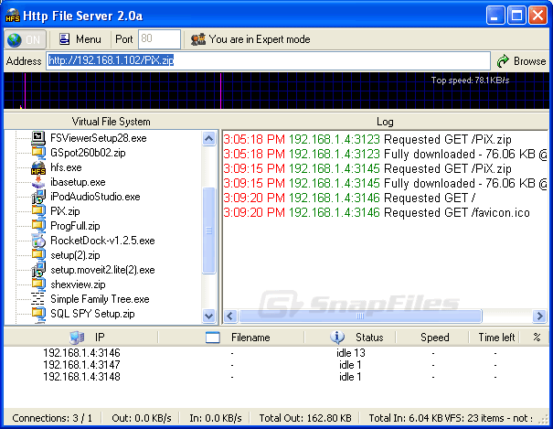Click file tree scroll down arrow
Screen dimensions: 553x429
pyautogui.click(x=208, y=316)
